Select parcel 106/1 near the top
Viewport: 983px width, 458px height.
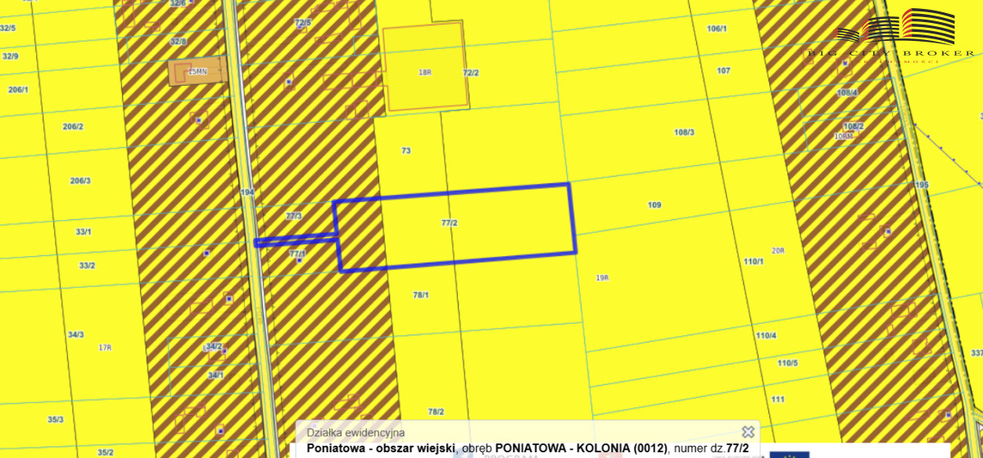(717, 29)
